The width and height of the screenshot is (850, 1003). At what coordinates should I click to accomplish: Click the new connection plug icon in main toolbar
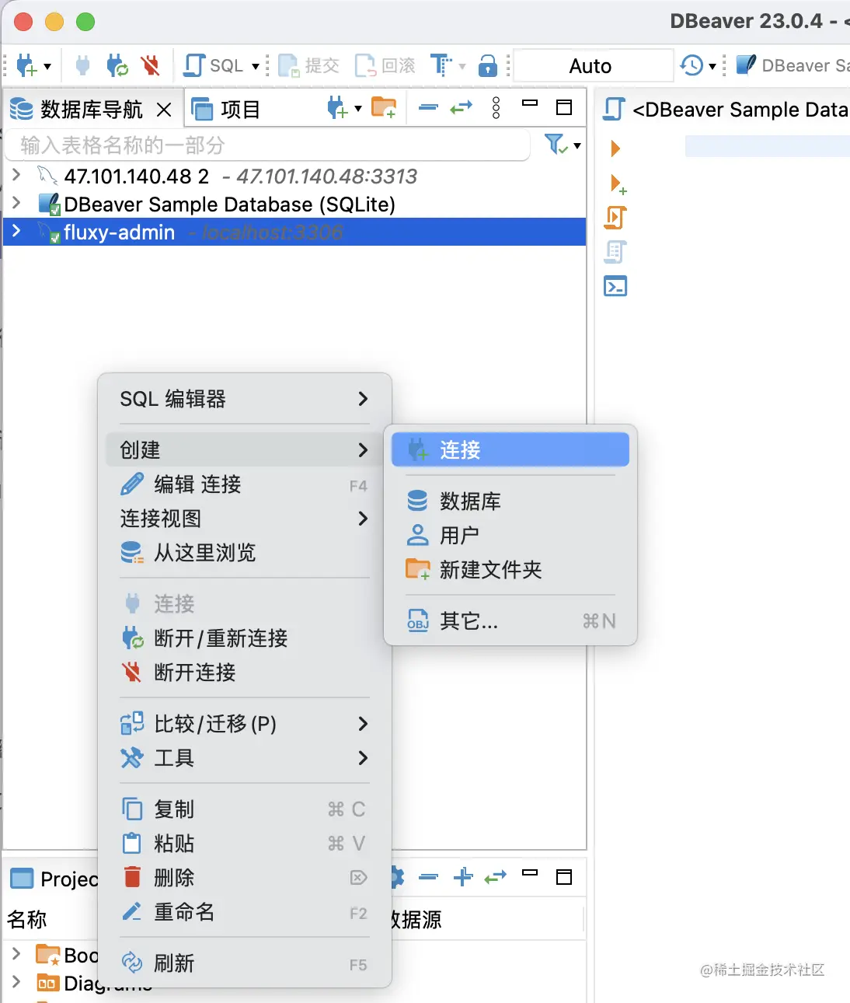(x=26, y=66)
